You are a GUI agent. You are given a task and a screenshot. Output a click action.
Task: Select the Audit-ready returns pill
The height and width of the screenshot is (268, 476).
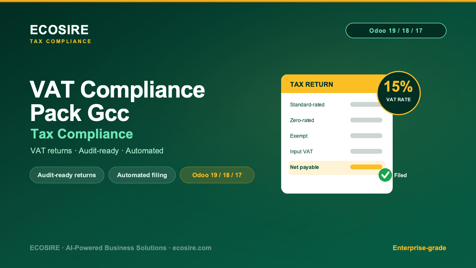point(67,175)
